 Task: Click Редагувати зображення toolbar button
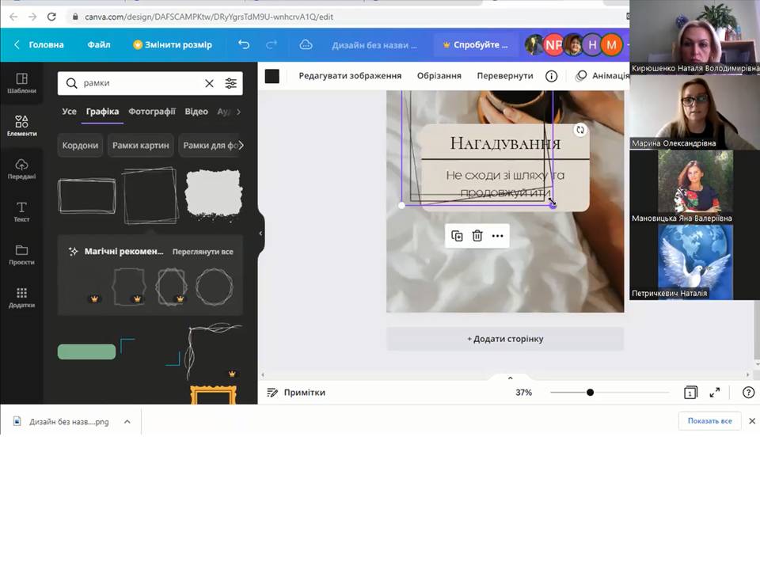350,76
